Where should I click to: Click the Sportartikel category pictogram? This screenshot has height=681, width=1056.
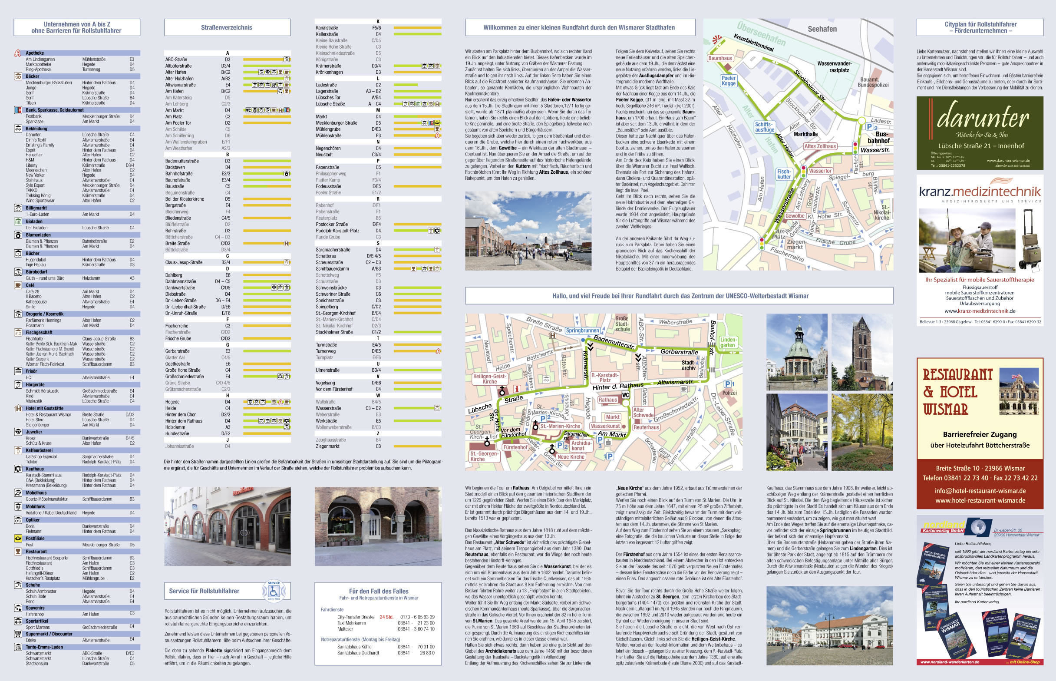click(18, 621)
